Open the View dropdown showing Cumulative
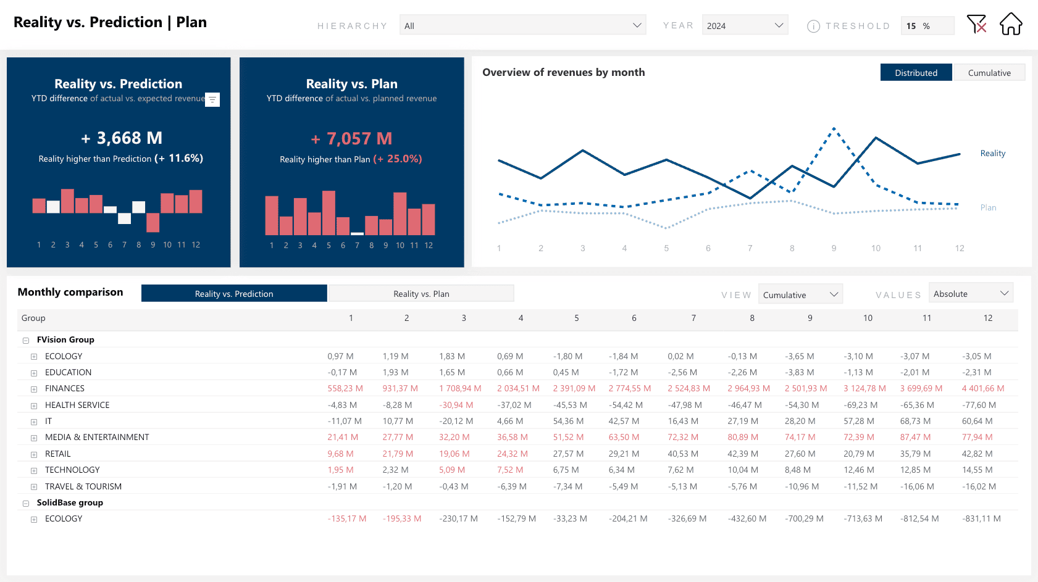 [x=800, y=294]
